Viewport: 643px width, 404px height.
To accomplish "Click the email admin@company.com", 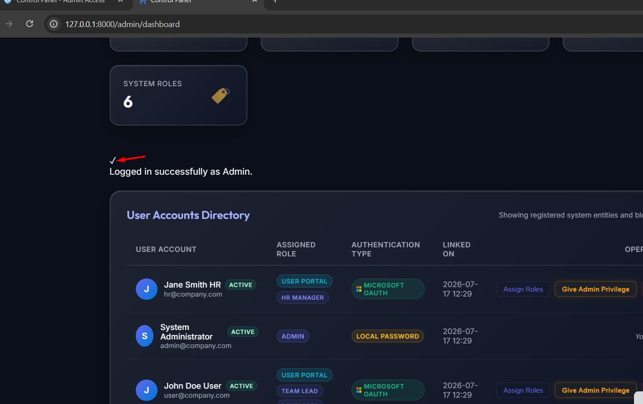I will click(196, 346).
